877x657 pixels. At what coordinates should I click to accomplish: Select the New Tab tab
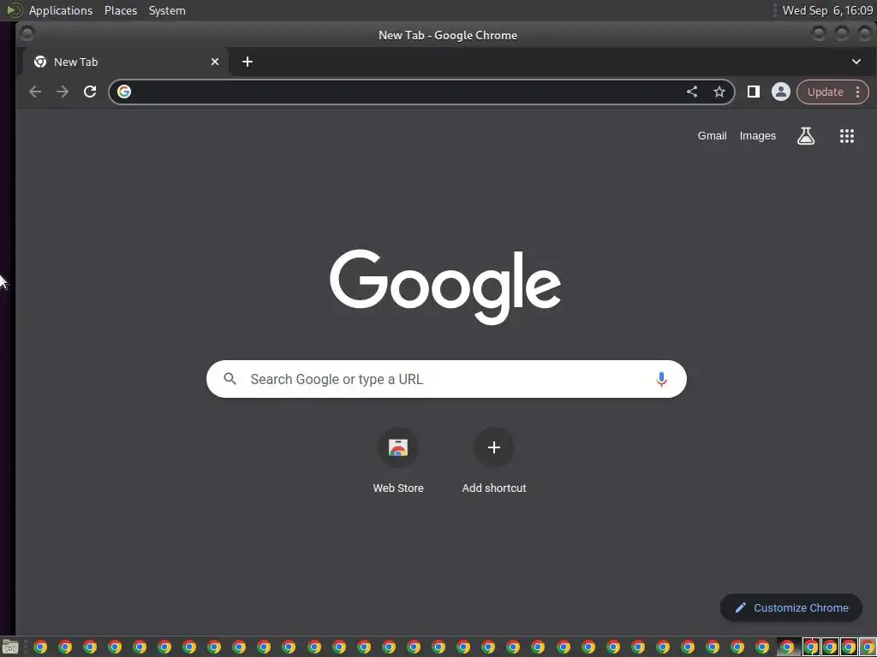(x=125, y=62)
